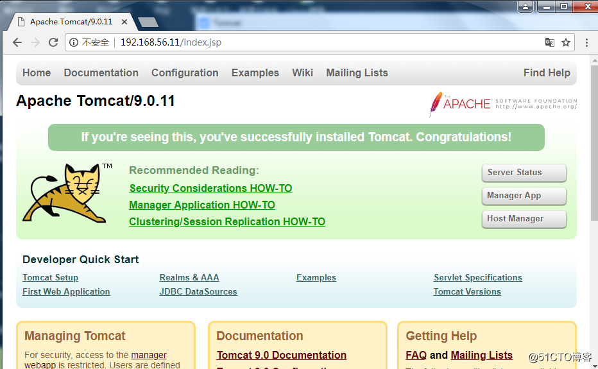
Task: Open Examples in navigation bar
Action: (255, 73)
